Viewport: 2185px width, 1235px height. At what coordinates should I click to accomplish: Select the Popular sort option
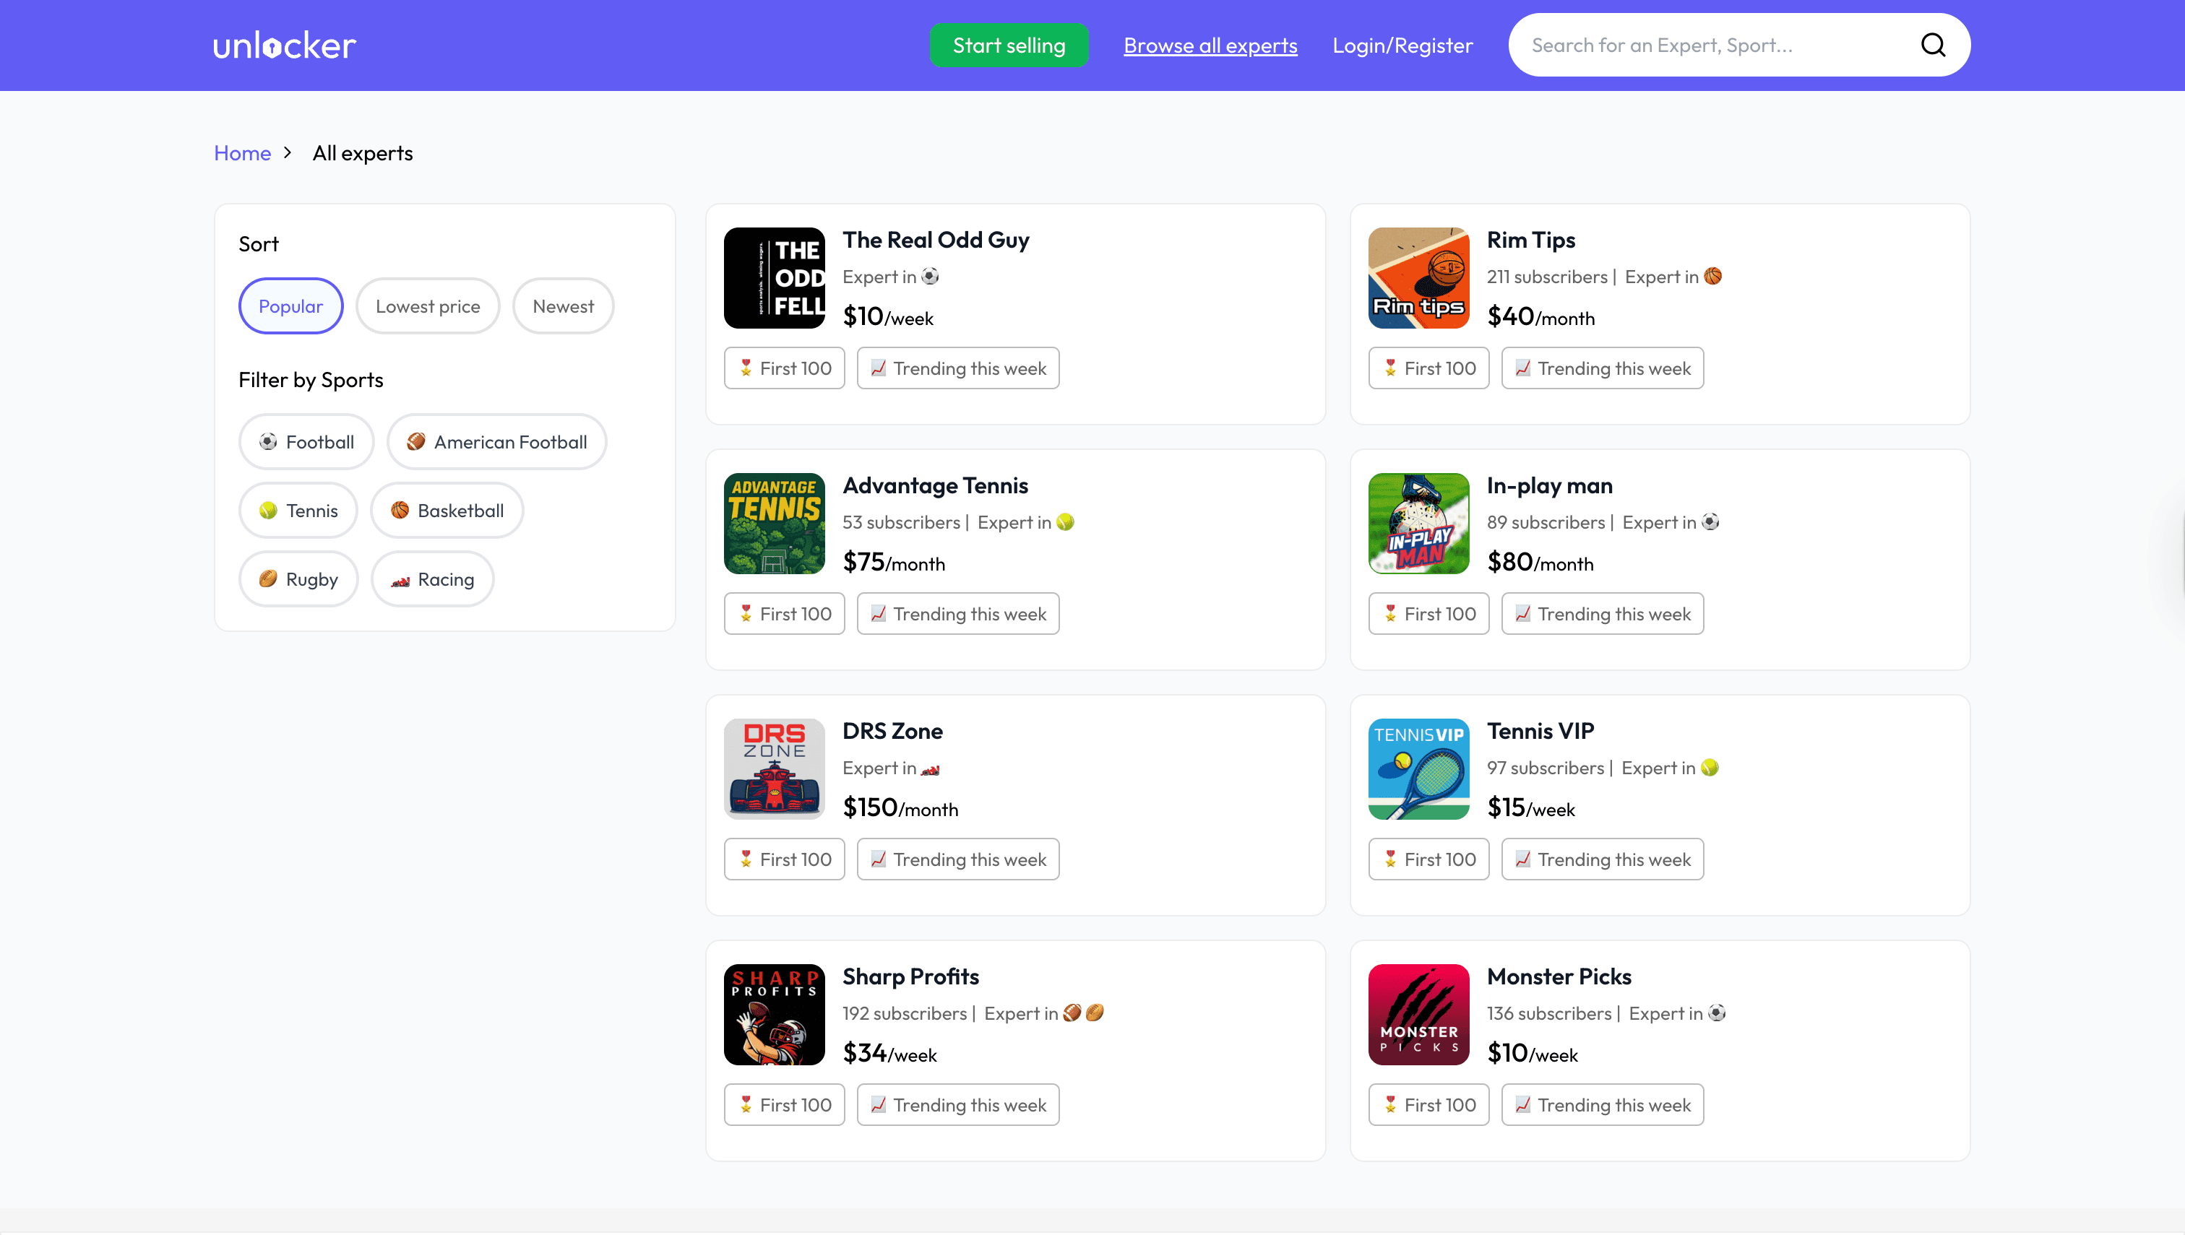pyautogui.click(x=290, y=305)
